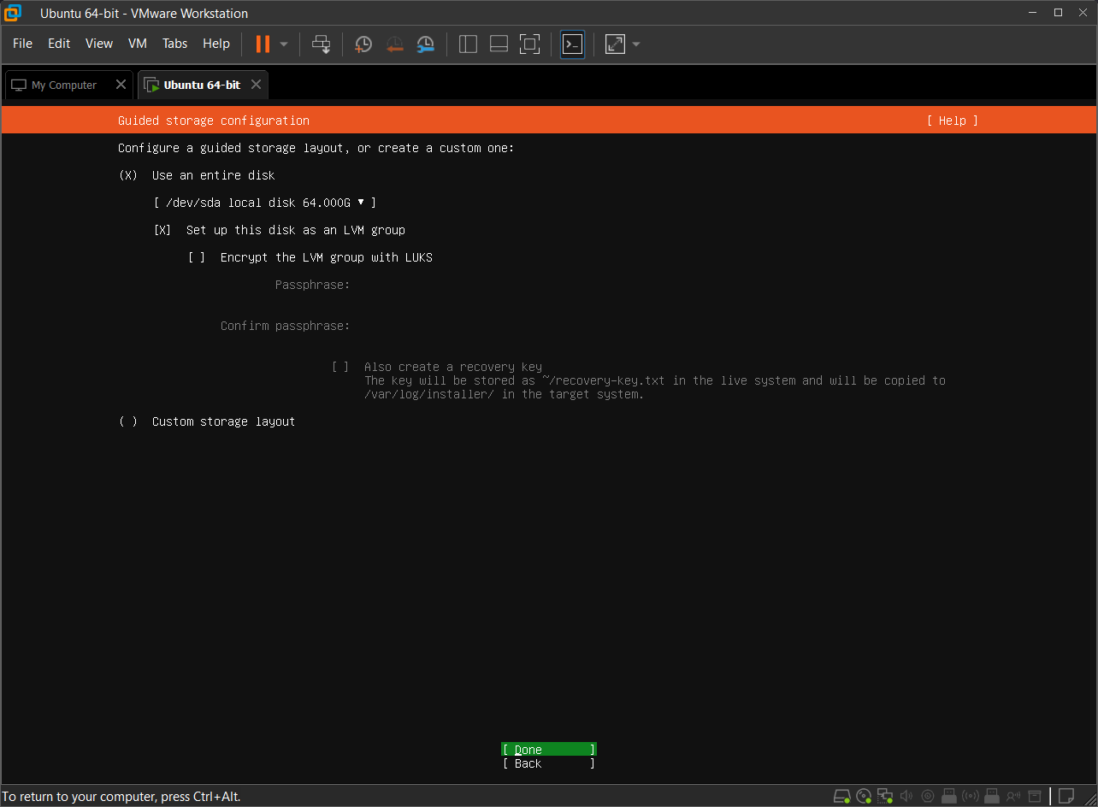
Task: Revert the VM to its previous snapshot
Action: click(x=394, y=44)
